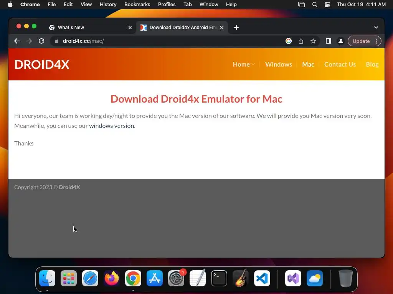Open the Tab menu
The width and height of the screenshot is (393, 294).
pyautogui.click(x=187, y=5)
